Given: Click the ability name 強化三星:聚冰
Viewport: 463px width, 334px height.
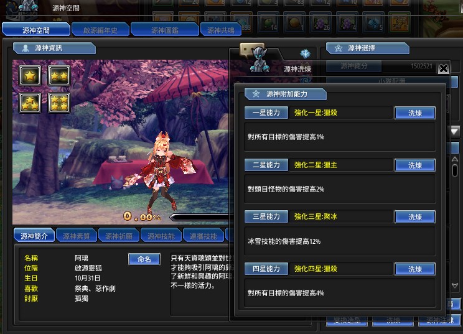Looking at the screenshot, I should click(x=316, y=216).
